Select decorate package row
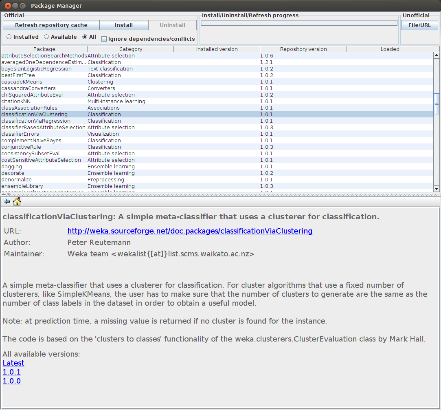The image size is (441, 410). (217, 173)
